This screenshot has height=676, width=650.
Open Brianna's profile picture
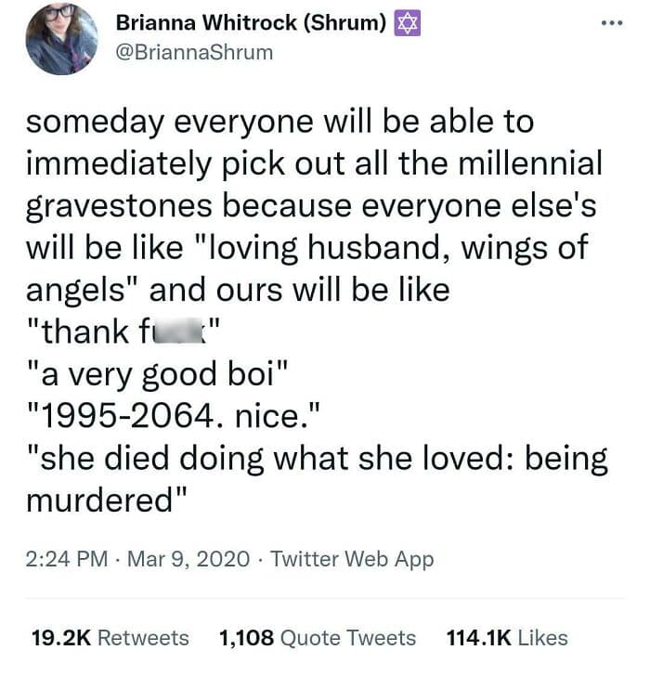click(62, 39)
